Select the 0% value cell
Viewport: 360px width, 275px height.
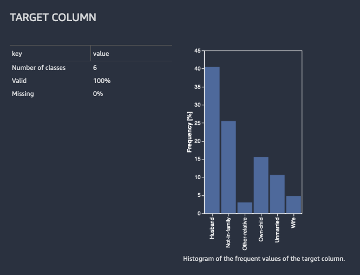click(98, 94)
